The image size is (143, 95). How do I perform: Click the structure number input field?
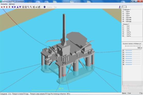pyautogui.click(x=124, y=7)
